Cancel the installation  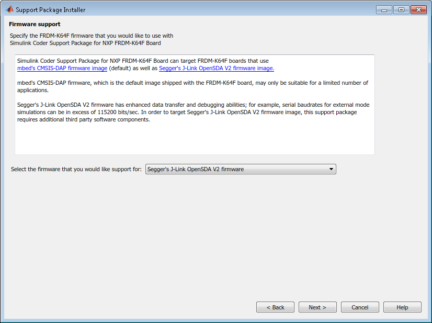pos(360,307)
